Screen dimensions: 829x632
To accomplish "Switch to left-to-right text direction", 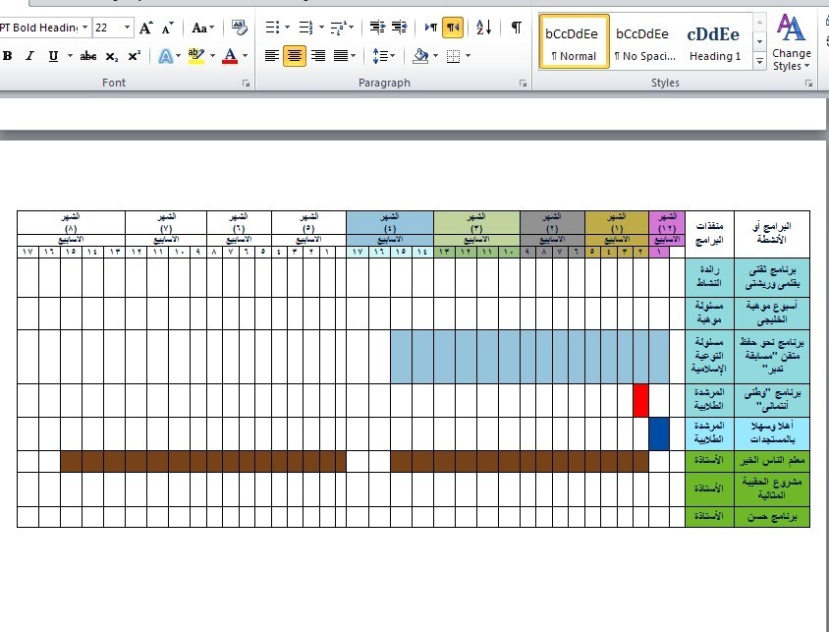I will pos(431,27).
